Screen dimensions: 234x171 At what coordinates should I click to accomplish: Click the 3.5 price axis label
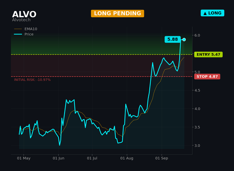tap(197, 127)
